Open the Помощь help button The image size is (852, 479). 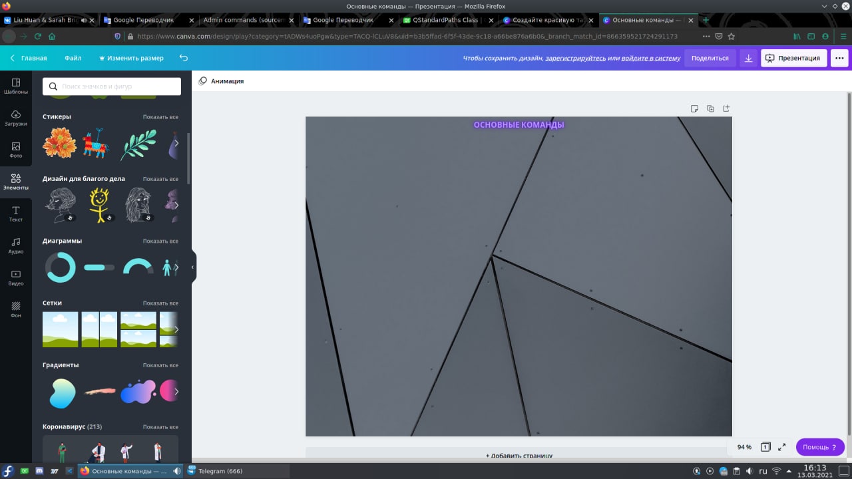click(x=820, y=447)
